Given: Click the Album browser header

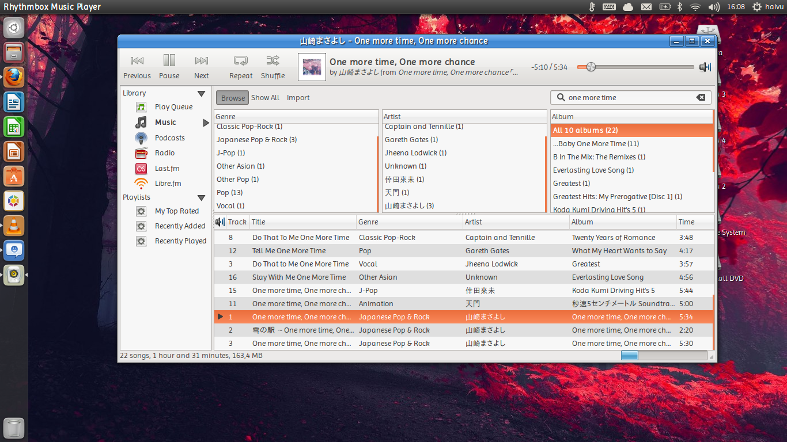Looking at the screenshot, I should pos(632,117).
